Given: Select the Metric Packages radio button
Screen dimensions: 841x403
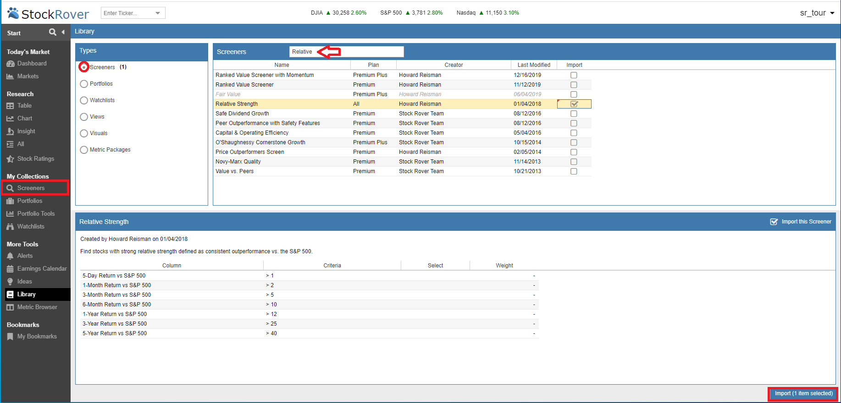Looking at the screenshot, I should point(84,150).
